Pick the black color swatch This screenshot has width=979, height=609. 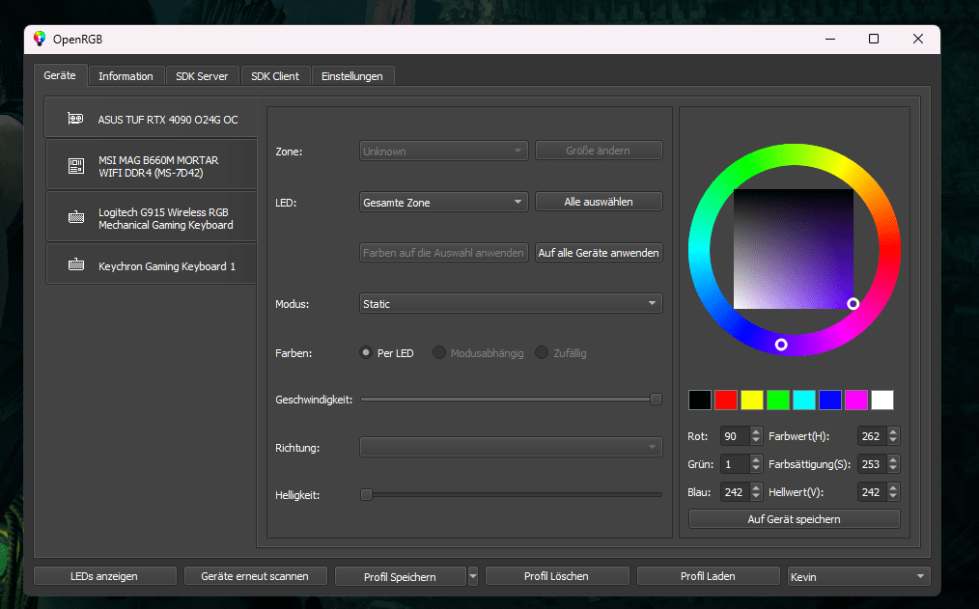click(700, 400)
